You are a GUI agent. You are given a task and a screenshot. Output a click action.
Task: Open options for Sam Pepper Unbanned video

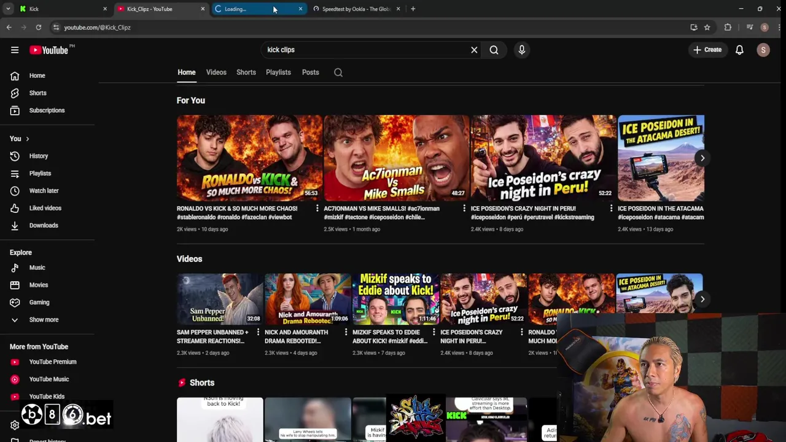258,332
